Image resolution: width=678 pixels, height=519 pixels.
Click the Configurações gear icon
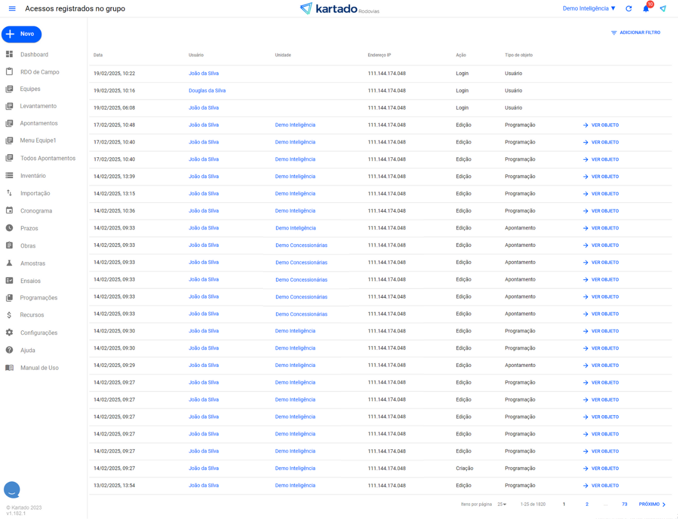coord(9,333)
